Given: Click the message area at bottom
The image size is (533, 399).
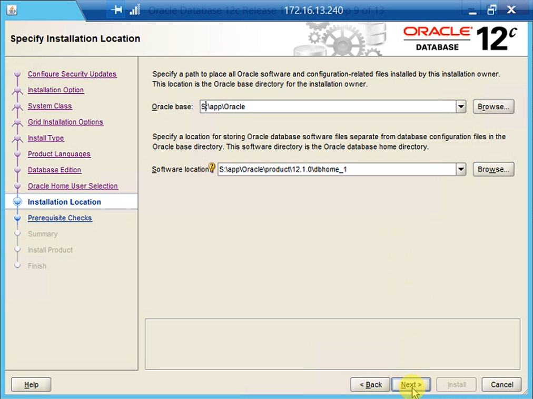Looking at the screenshot, I should click(x=332, y=344).
